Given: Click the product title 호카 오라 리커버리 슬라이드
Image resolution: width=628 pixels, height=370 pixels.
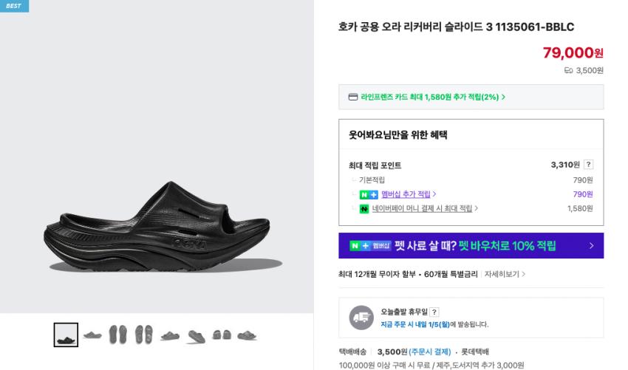Looking at the screenshot, I should [456, 27].
